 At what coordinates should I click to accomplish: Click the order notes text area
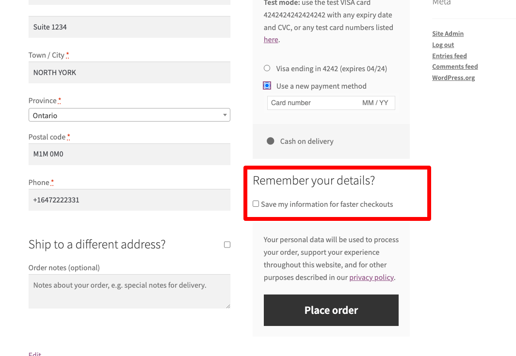(x=129, y=291)
